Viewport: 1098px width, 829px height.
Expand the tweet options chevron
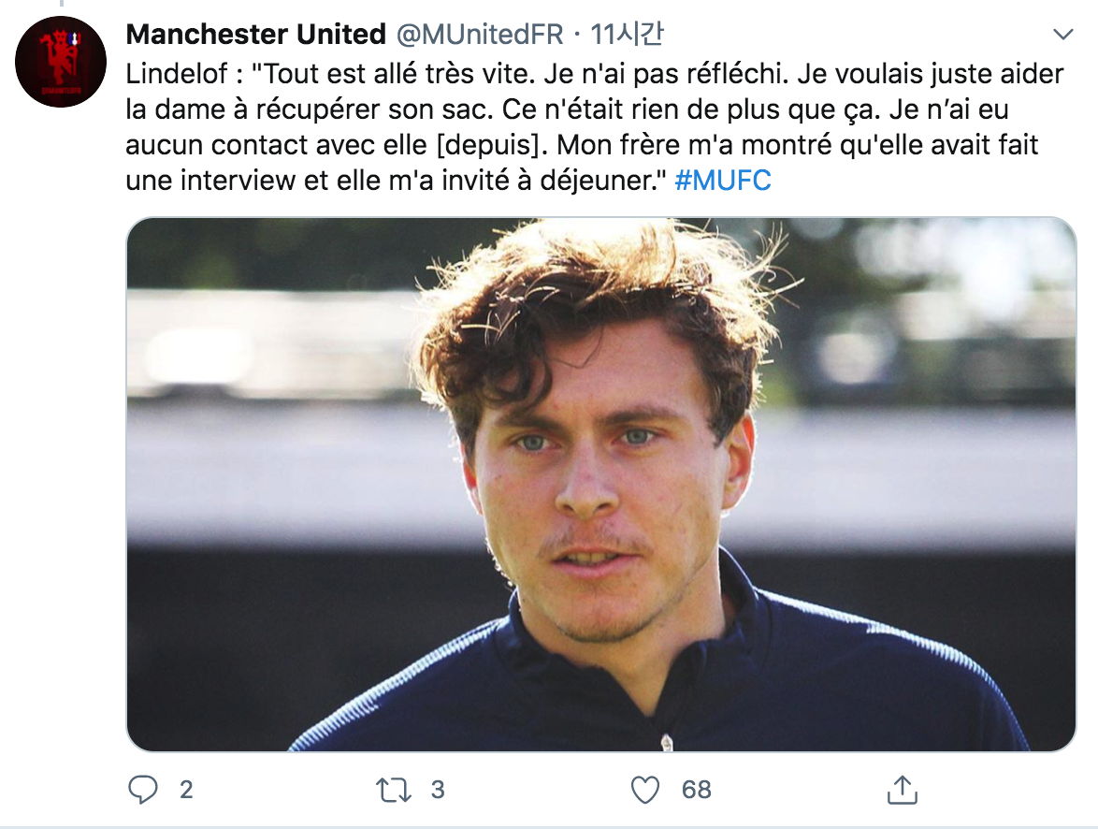coord(1063,36)
